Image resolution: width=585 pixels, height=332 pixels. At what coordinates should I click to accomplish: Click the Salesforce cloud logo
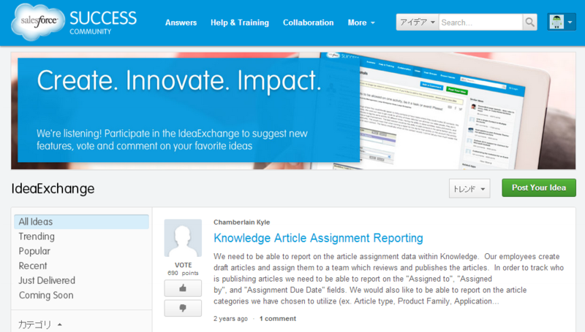tap(37, 21)
